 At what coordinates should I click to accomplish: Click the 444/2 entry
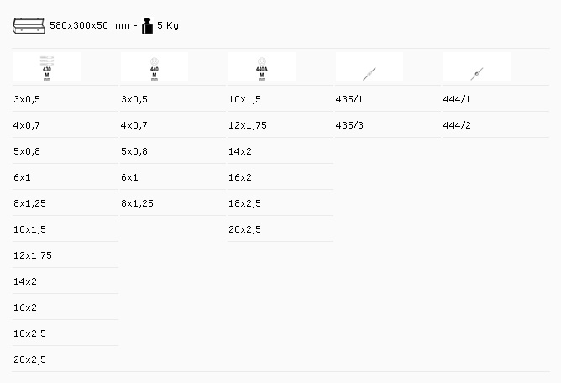[x=457, y=125]
